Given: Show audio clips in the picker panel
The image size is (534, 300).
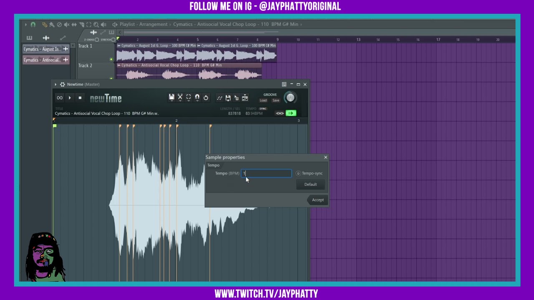Looking at the screenshot, I should coord(46,38).
